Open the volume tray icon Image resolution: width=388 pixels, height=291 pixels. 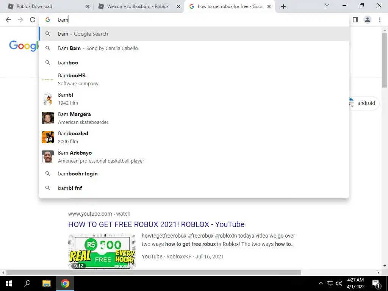[339, 283]
